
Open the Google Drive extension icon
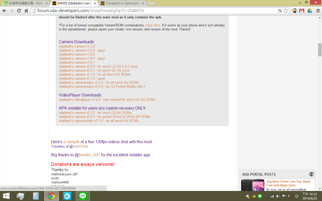(310, 11)
